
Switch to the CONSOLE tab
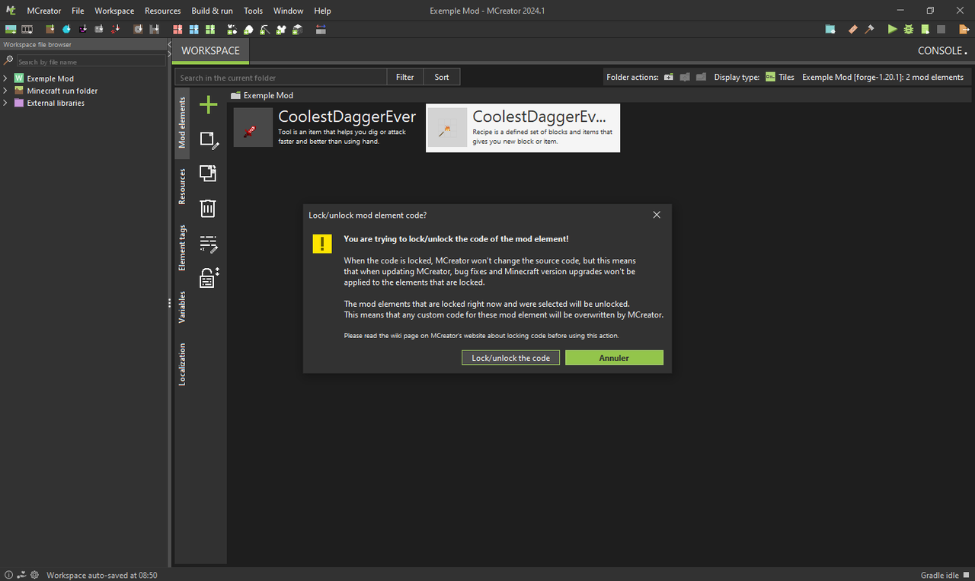coord(941,50)
